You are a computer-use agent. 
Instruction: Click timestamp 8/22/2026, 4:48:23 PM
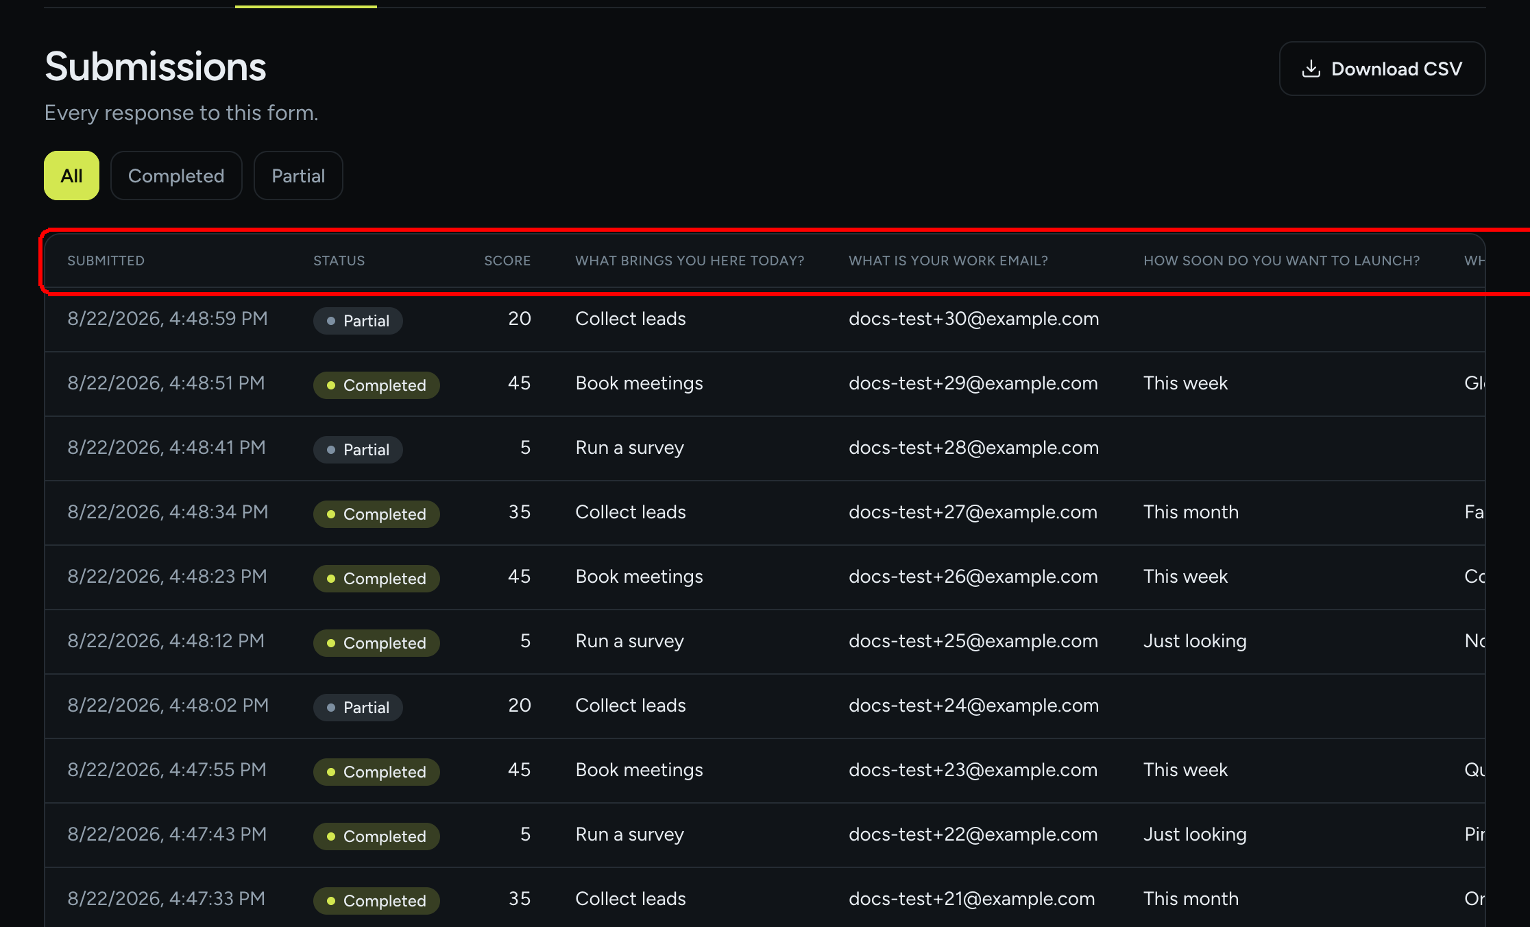pos(167,577)
